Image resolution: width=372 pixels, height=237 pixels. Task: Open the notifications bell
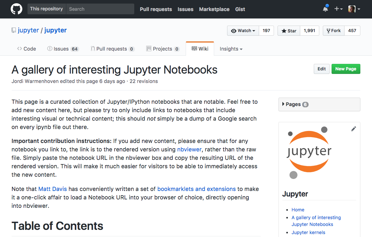pyautogui.click(x=325, y=9)
